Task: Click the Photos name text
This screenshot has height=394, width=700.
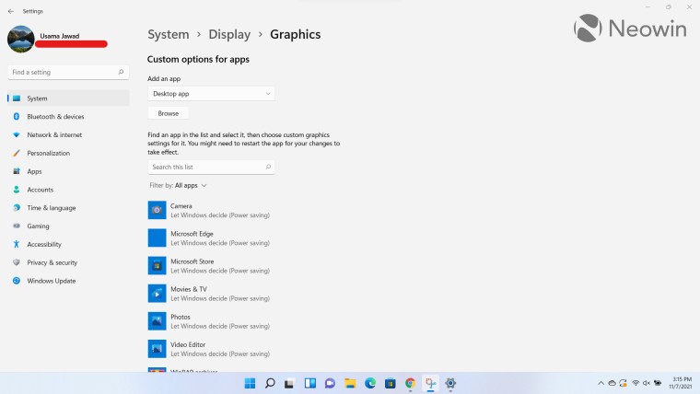Action: coord(181,317)
